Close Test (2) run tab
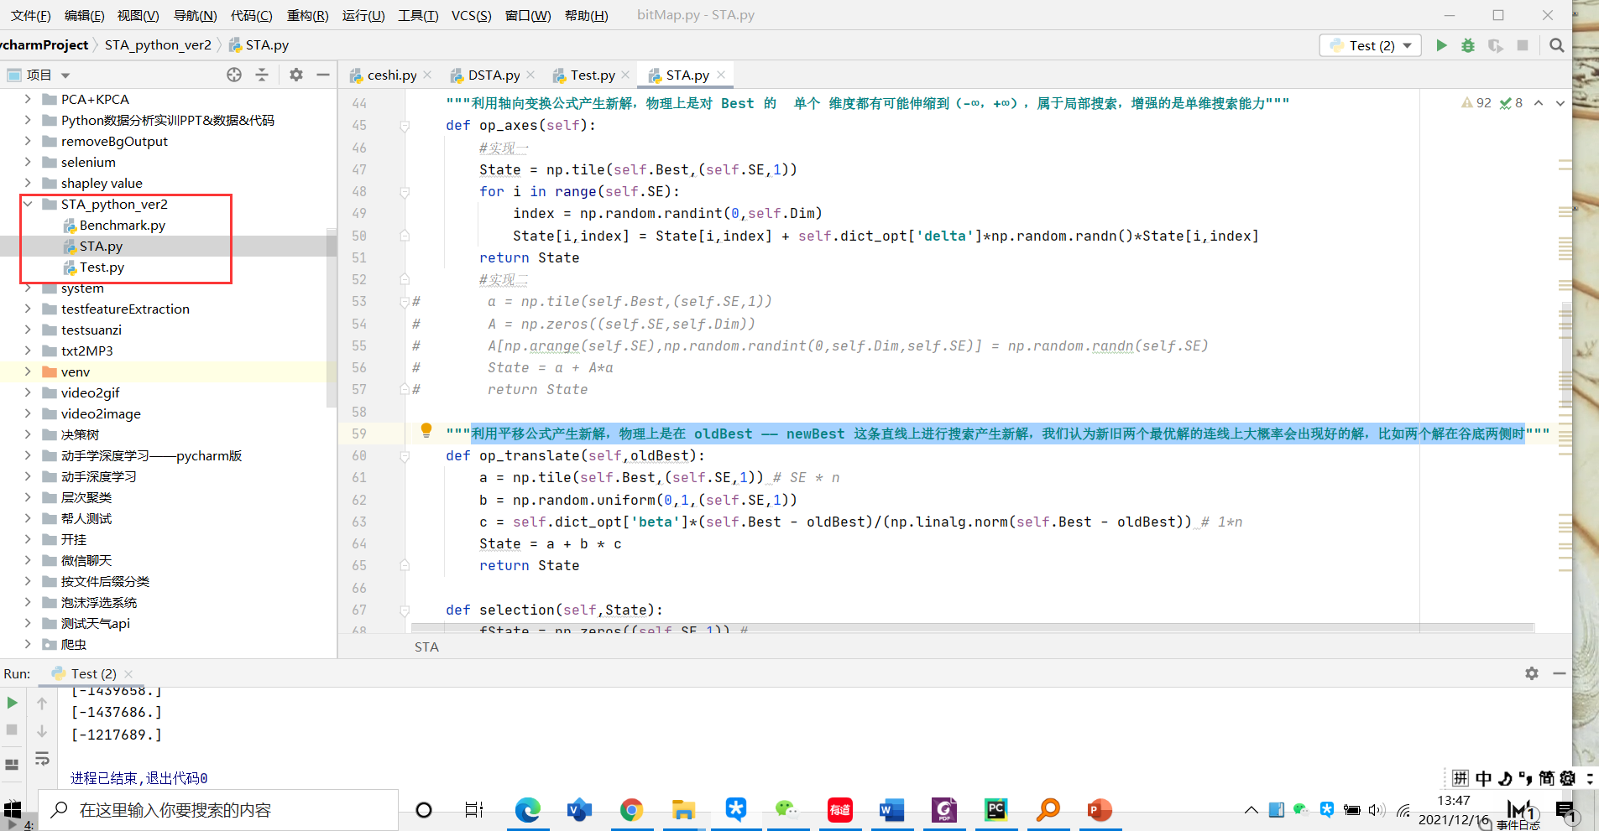The width and height of the screenshot is (1599, 831). tap(128, 673)
